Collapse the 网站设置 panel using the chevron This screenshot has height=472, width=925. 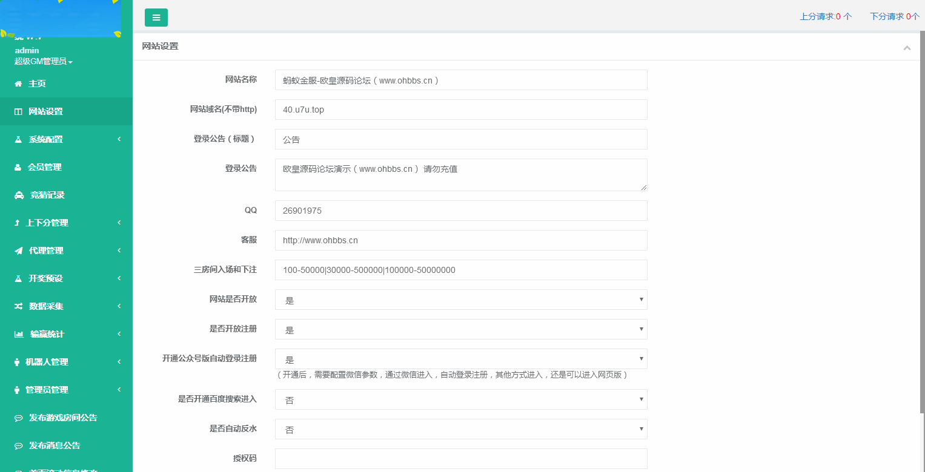tap(907, 47)
